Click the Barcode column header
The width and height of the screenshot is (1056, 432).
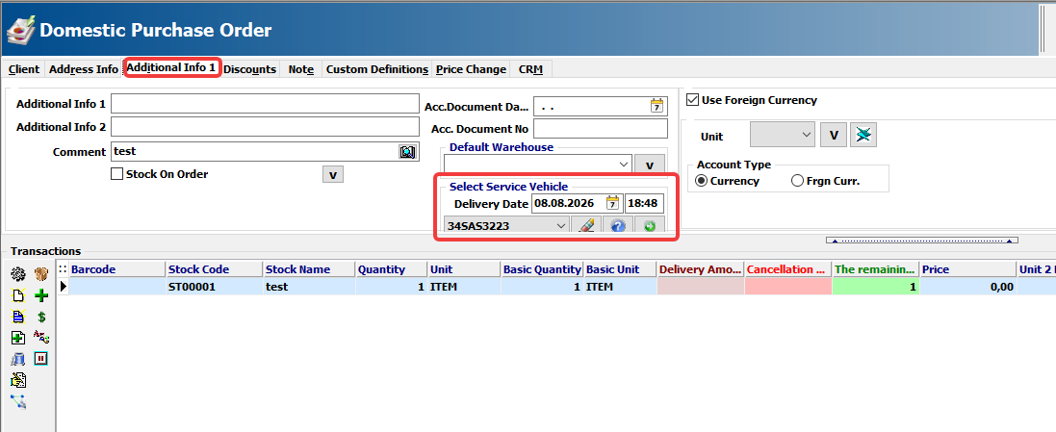(x=117, y=269)
